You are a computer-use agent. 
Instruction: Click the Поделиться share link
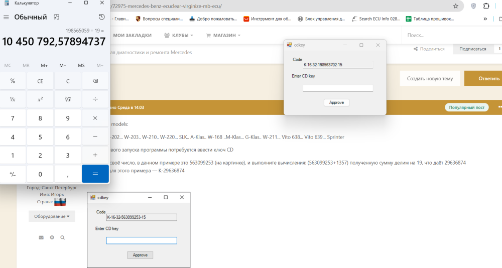[429, 49]
